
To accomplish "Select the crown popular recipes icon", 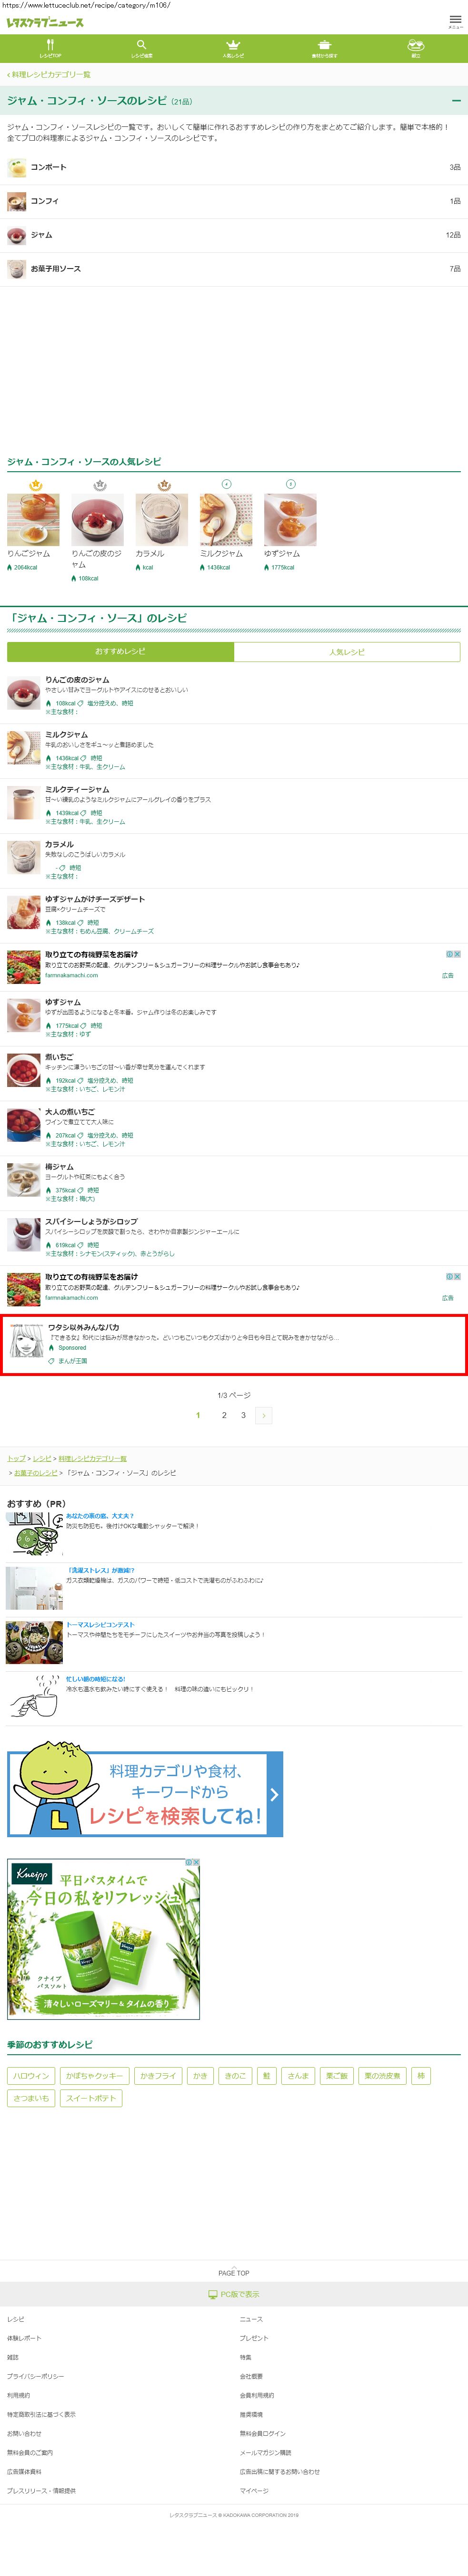I will [233, 48].
